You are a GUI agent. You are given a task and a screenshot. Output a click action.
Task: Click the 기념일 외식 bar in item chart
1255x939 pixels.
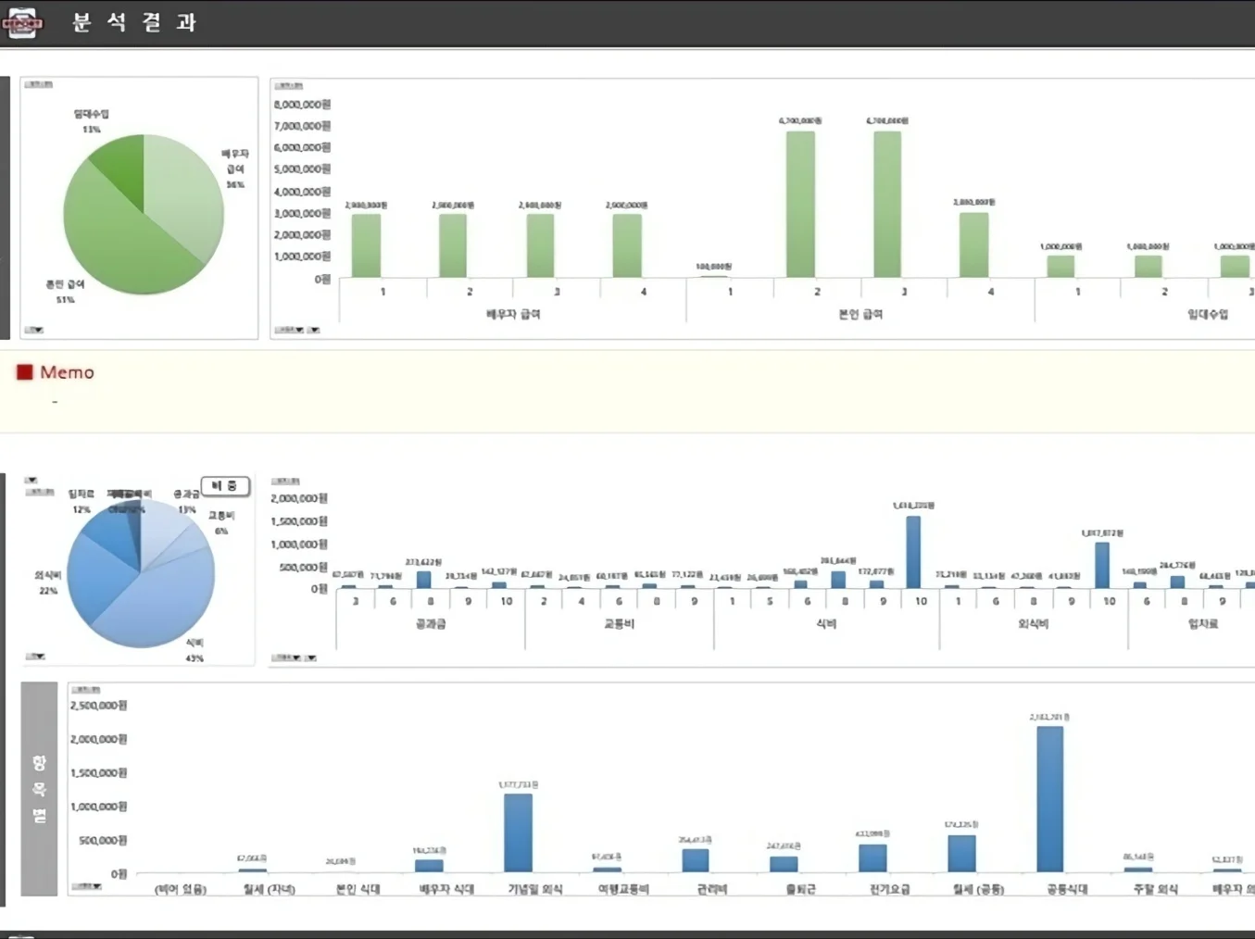[518, 833]
